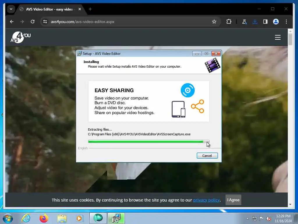The height and width of the screenshot is (224, 298).
Task: Open the privacy policy link
Action: click(x=206, y=200)
